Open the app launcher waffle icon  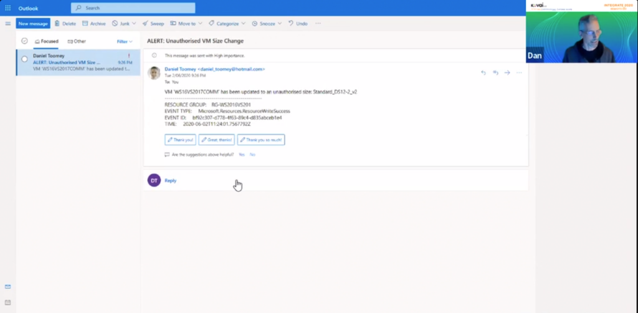[7, 8]
